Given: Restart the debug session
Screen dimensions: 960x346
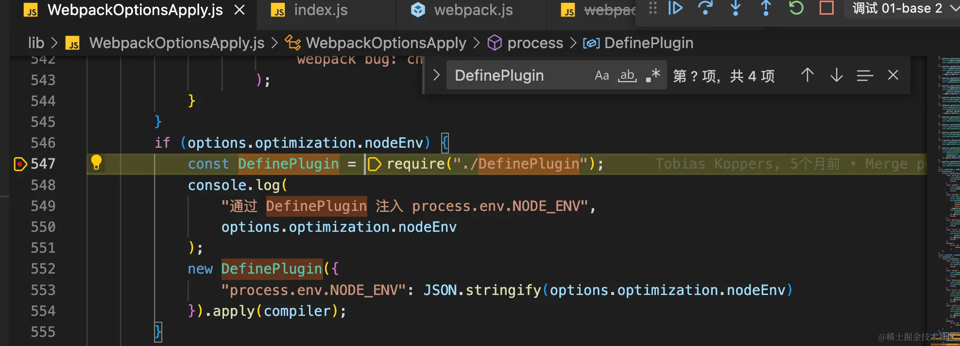Looking at the screenshot, I should (x=796, y=8).
